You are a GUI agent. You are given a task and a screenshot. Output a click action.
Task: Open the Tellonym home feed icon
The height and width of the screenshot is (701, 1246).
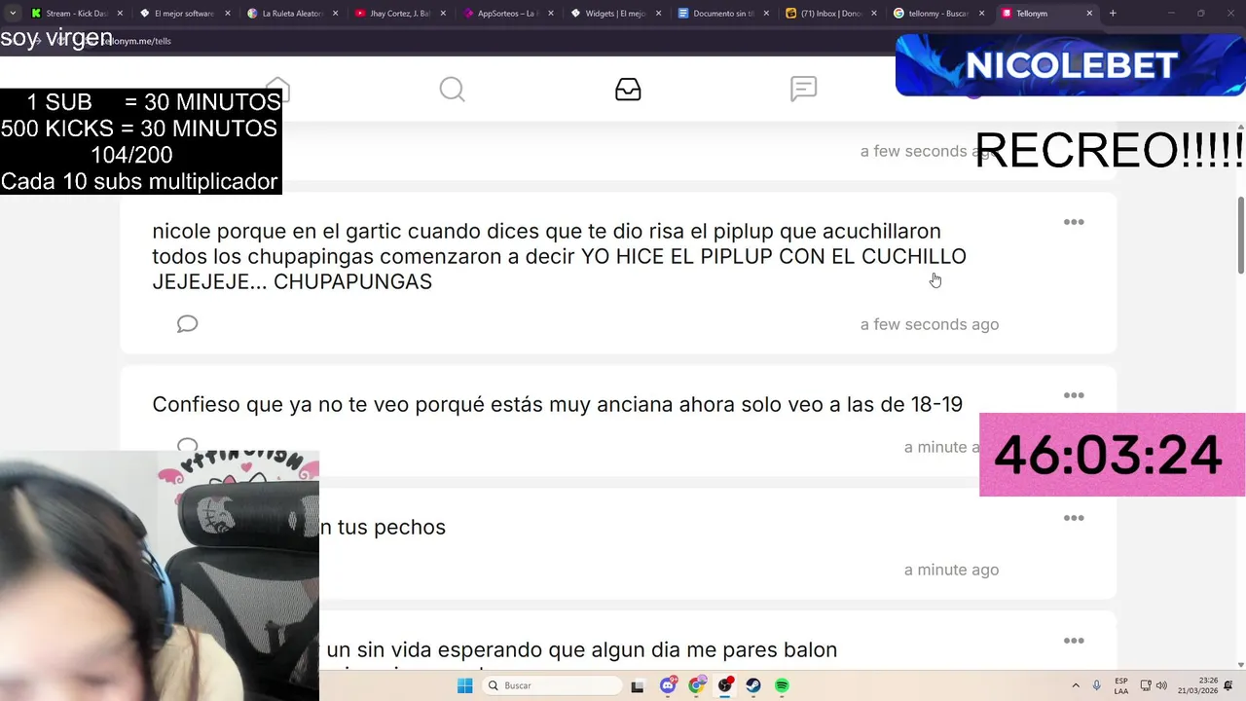tap(277, 89)
